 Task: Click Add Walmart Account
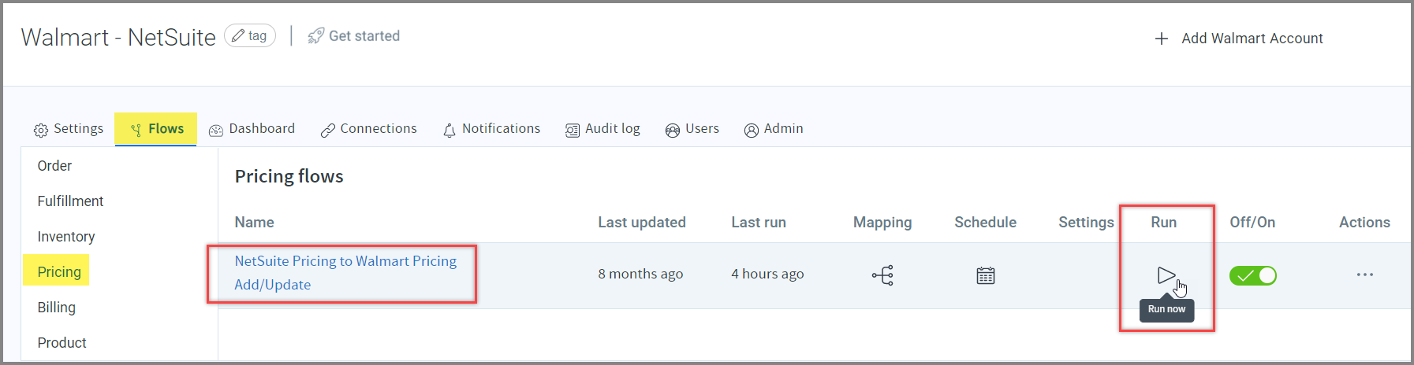[x=1239, y=39]
